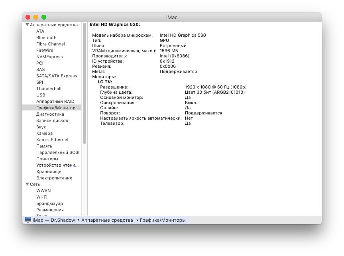This screenshot has height=256, width=344.
Task: Collapse the Аппаратные средства section
Action: [x=27, y=25]
